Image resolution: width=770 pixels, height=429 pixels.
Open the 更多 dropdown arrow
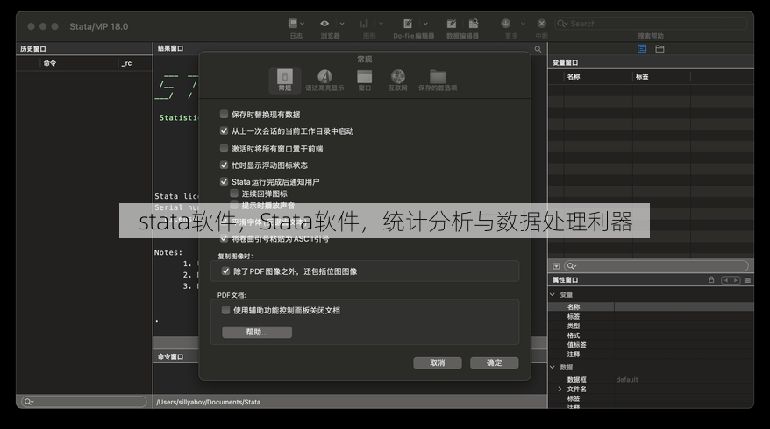pos(523,24)
